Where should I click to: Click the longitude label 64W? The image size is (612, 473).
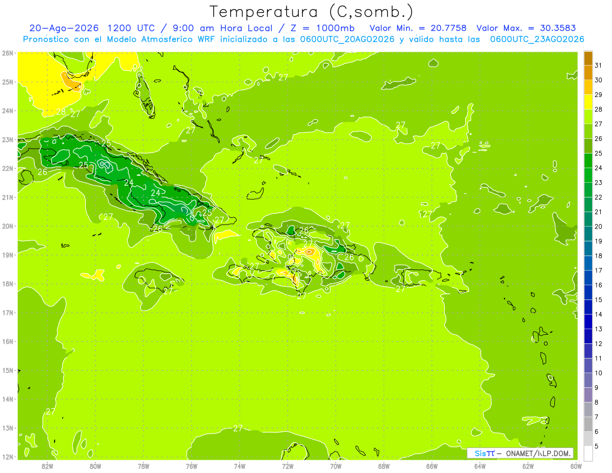click(480, 466)
